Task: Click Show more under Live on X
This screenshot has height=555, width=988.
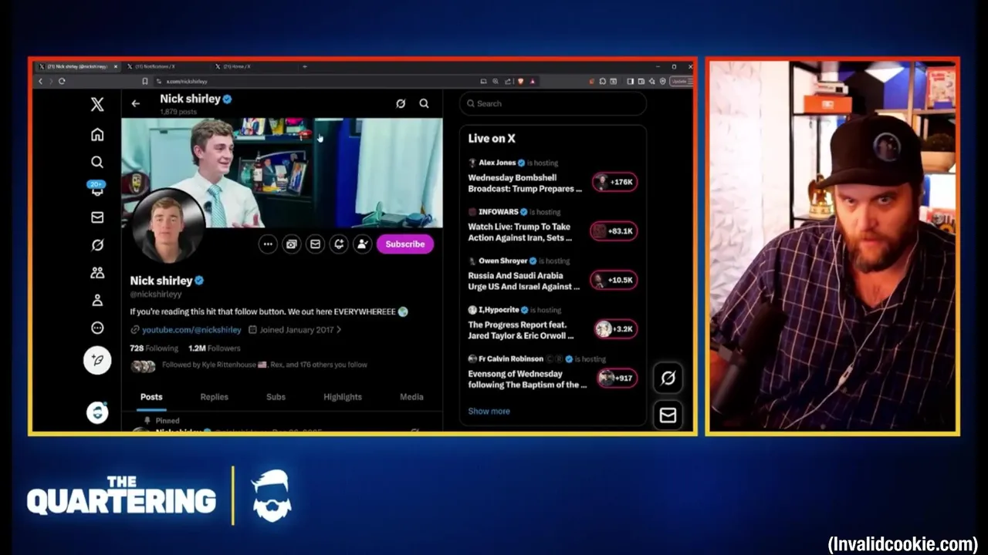Action: (x=489, y=411)
